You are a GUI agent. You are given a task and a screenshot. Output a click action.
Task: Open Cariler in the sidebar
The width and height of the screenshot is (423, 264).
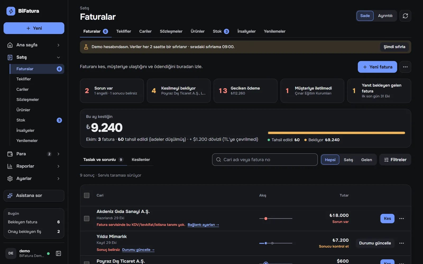coord(22,89)
